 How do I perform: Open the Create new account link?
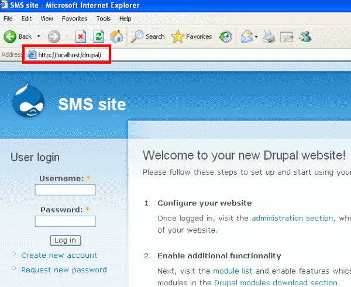pos(59,255)
